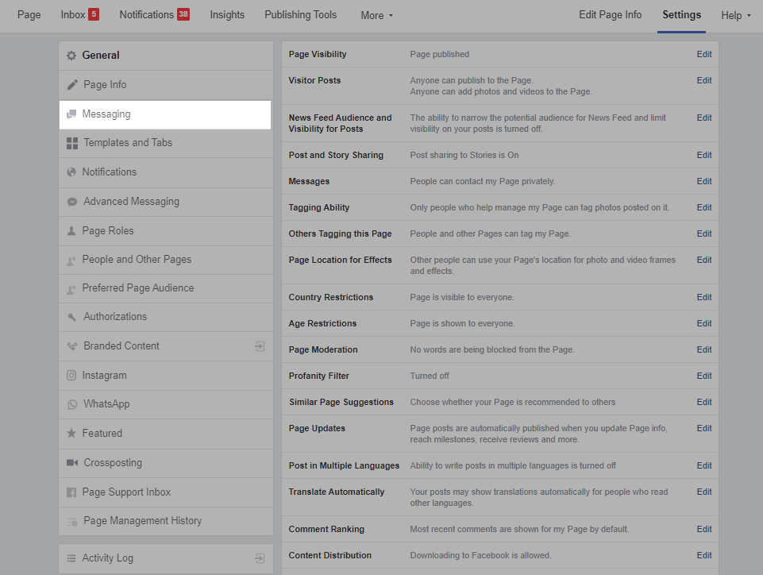Open Publishing Tools tab

pos(300,14)
